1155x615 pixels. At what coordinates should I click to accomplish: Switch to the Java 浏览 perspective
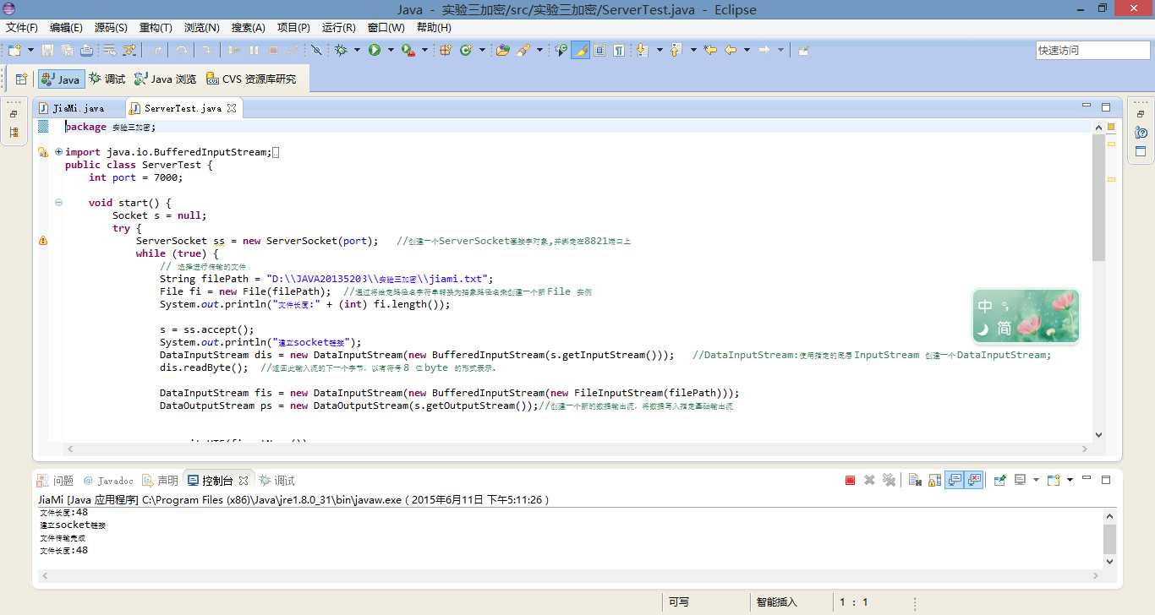(x=166, y=79)
